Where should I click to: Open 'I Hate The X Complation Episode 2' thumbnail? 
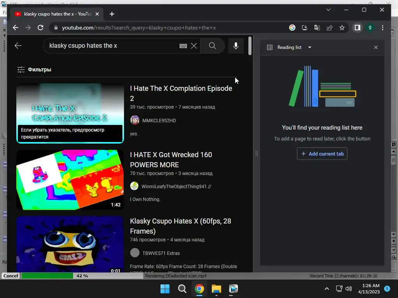click(x=70, y=113)
